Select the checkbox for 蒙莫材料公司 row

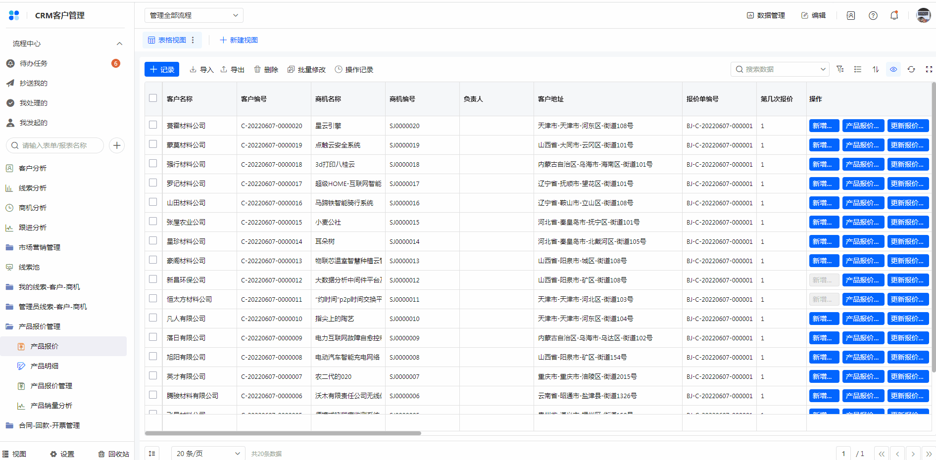[x=153, y=144]
